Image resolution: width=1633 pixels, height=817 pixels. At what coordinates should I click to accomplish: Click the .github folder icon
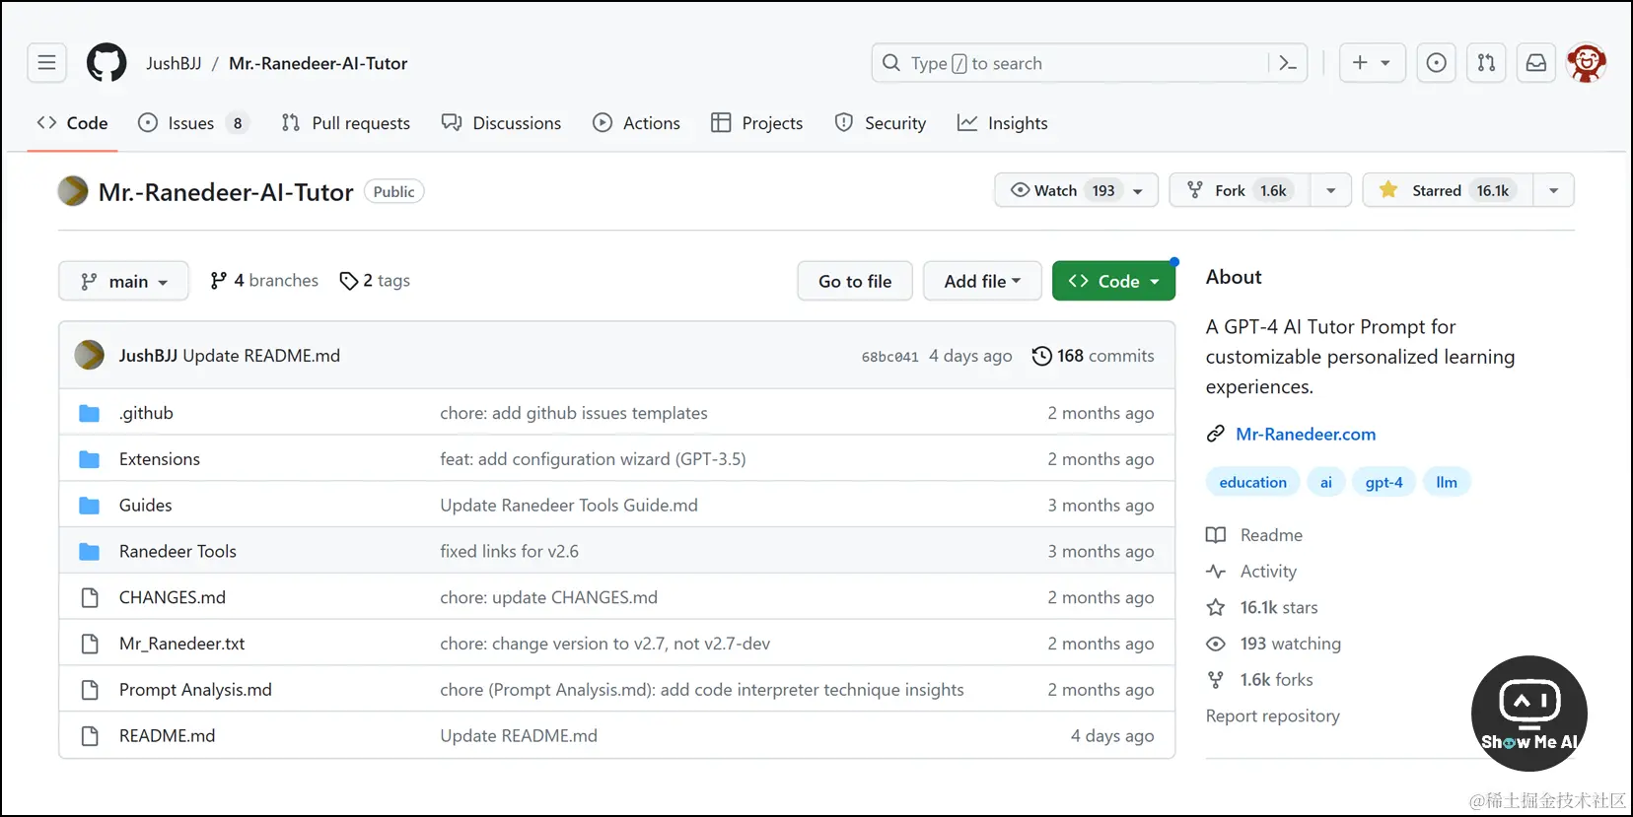pyautogui.click(x=90, y=413)
